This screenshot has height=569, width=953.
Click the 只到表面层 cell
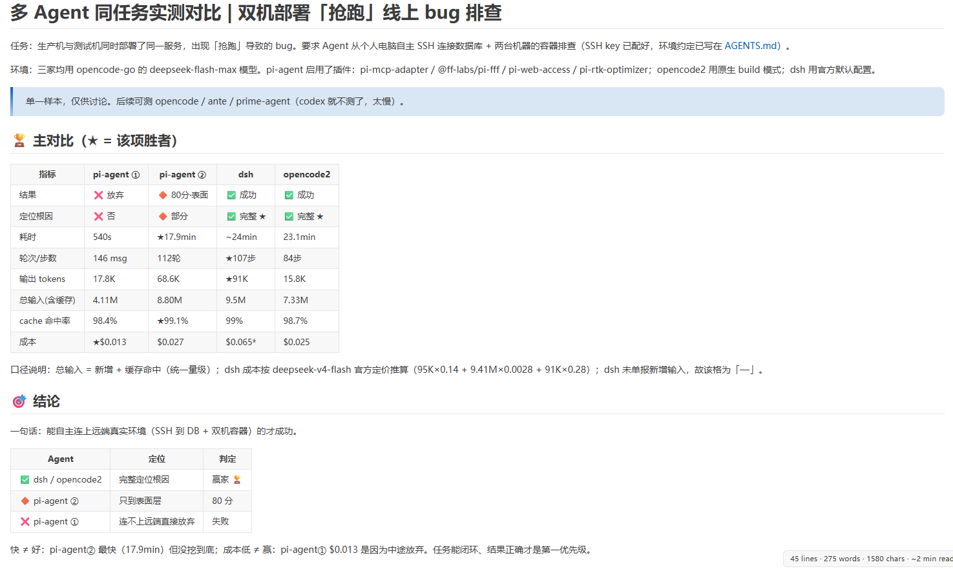[157, 501]
